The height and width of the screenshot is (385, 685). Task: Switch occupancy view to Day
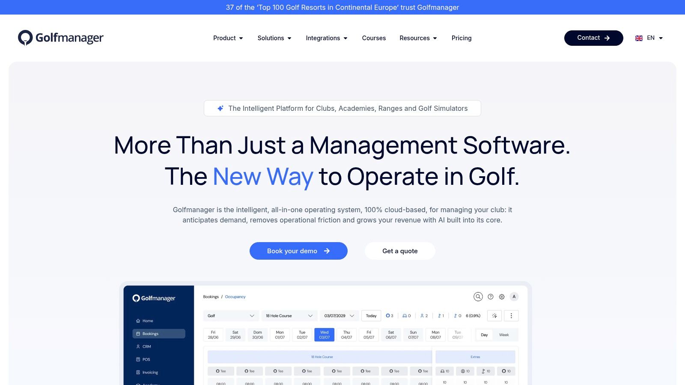484,335
